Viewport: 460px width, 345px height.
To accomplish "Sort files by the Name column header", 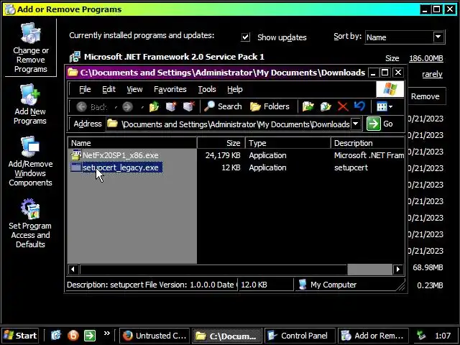I will [x=132, y=143].
